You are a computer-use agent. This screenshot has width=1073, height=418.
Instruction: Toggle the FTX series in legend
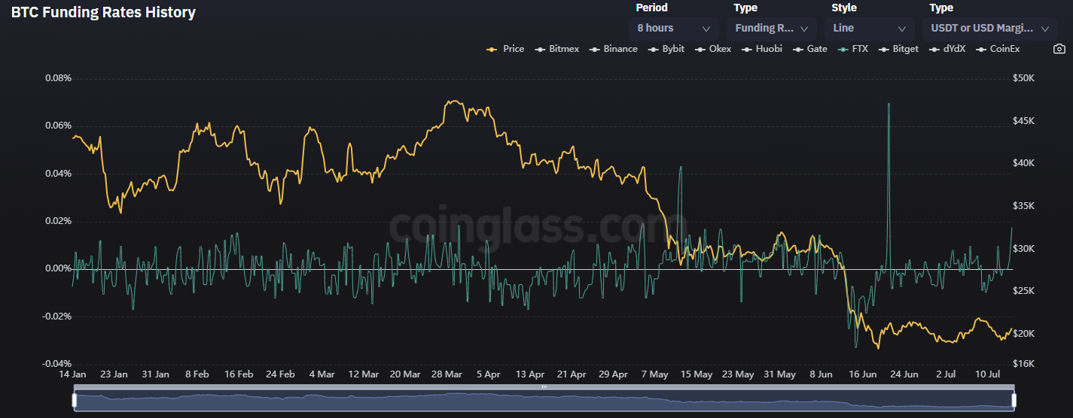click(852, 49)
